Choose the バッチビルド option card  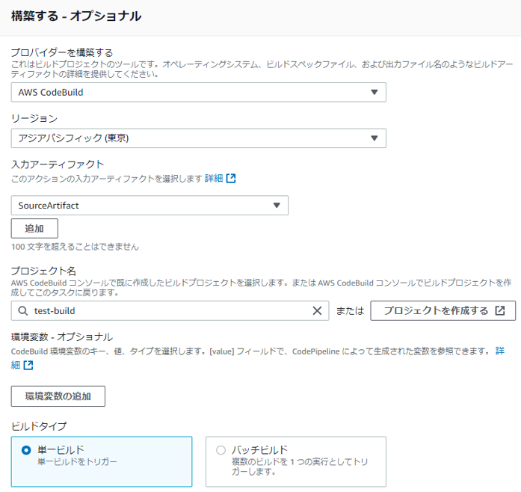pyautogui.click(x=296, y=462)
